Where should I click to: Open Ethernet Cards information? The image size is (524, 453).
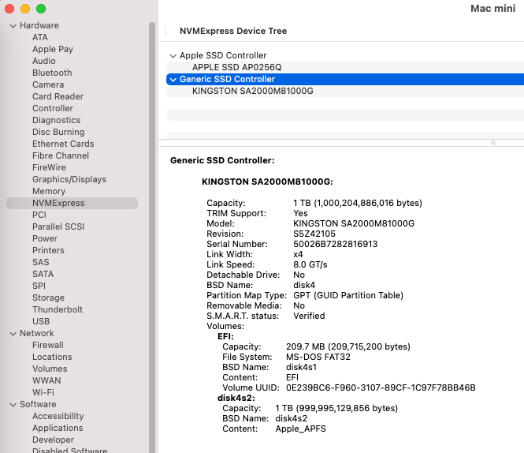coord(63,144)
